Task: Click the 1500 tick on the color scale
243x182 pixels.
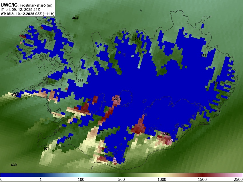Action: (202, 179)
